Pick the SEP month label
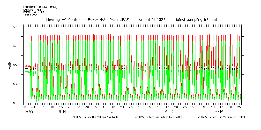The width and height of the screenshot is (261, 130). 219,112
